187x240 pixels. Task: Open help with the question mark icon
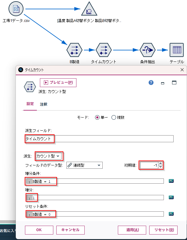tap(151, 83)
